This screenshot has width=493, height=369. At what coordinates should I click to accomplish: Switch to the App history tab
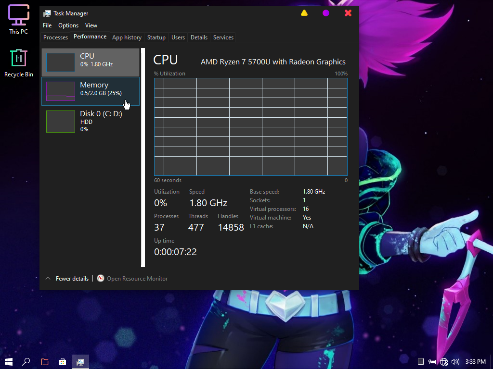127,37
